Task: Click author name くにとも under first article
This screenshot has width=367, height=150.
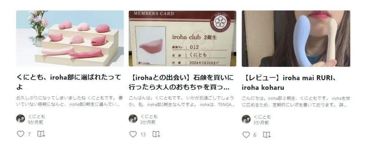Action: coord(36,116)
